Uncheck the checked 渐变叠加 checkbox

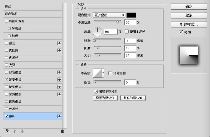point(6,79)
